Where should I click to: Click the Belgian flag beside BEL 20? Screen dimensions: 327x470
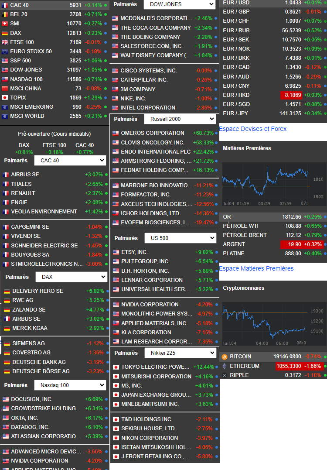[5, 14]
